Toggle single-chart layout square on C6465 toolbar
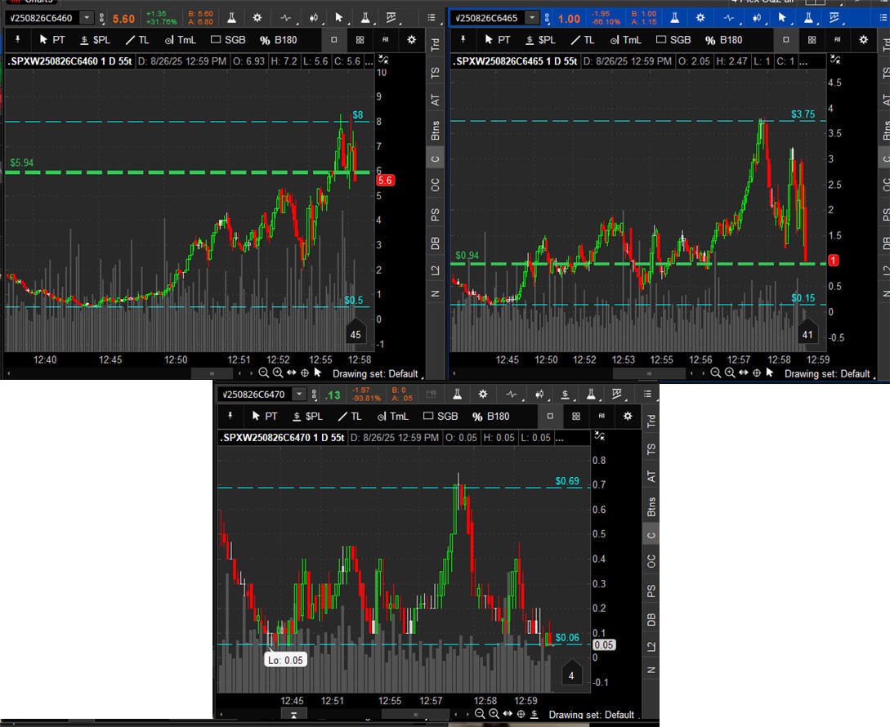Screen dimensions: 890x727 coord(785,39)
